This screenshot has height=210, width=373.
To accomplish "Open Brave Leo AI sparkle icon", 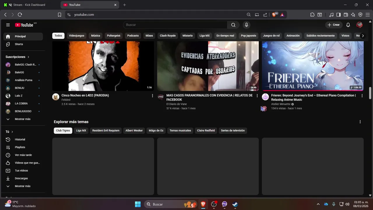I will 353,15.
